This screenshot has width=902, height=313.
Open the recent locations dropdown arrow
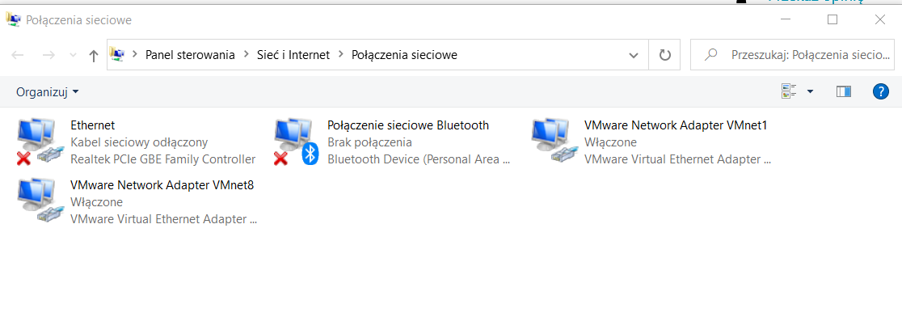pyautogui.click(x=73, y=55)
